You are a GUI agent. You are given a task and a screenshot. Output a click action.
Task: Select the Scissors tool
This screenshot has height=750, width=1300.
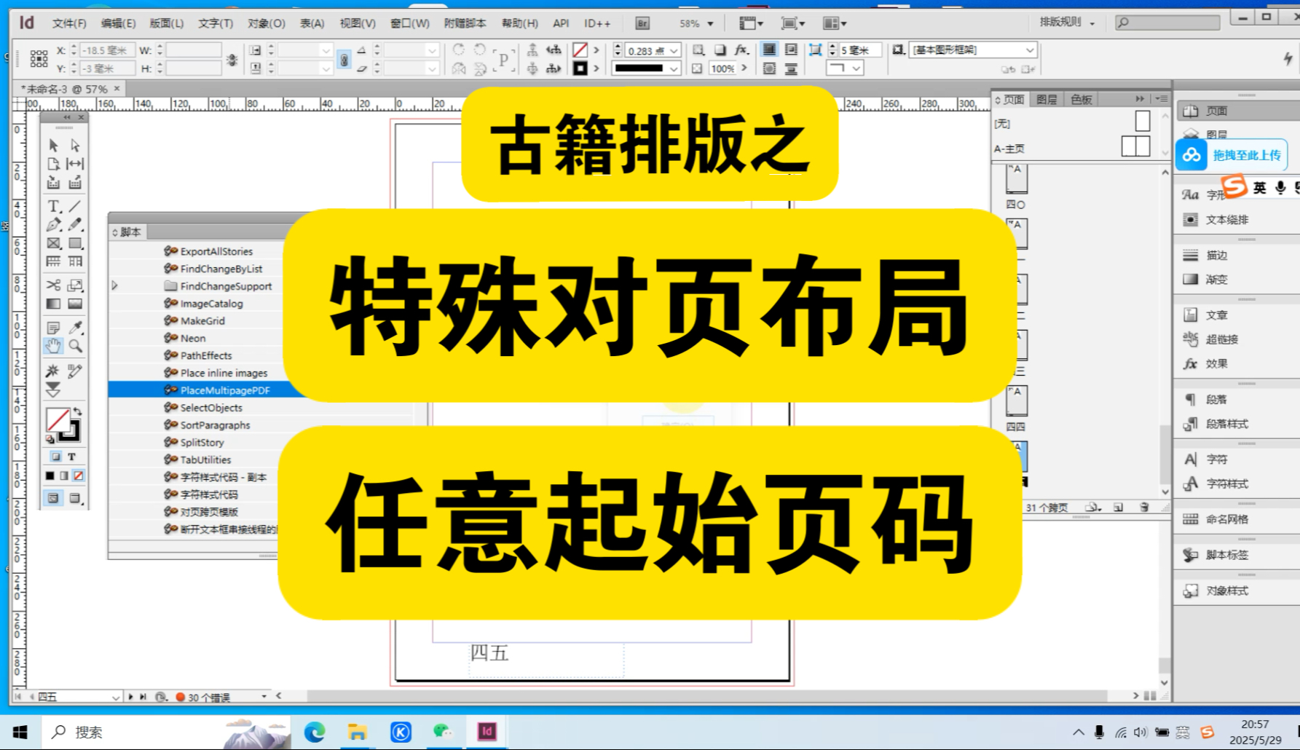coord(54,285)
